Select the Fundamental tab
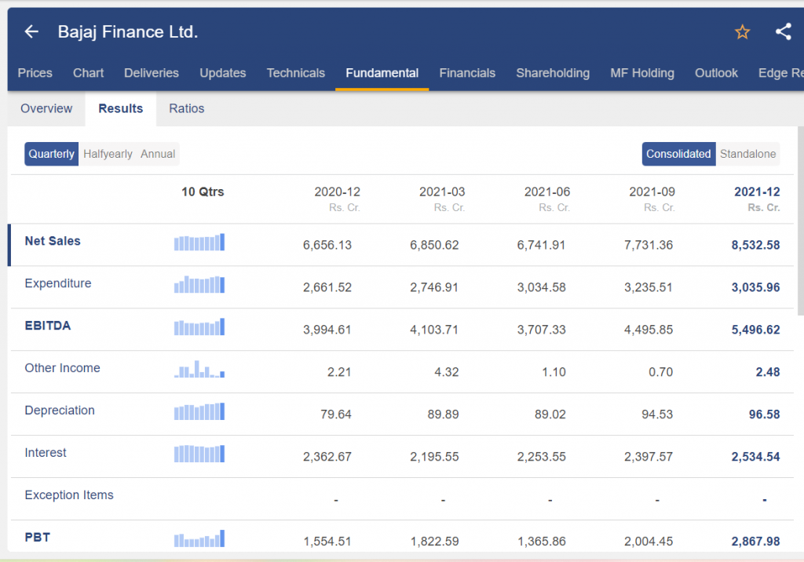 tap(382, 73)
